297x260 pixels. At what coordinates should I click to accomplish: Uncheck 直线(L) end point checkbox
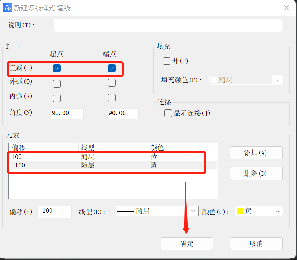point(112,68)
